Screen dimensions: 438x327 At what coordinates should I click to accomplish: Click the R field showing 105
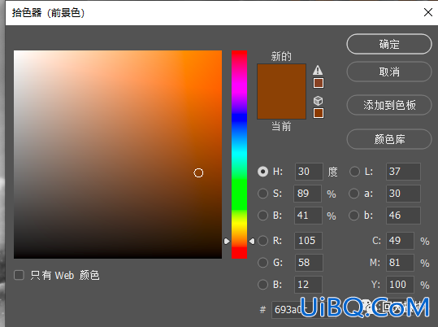(308, 241)
